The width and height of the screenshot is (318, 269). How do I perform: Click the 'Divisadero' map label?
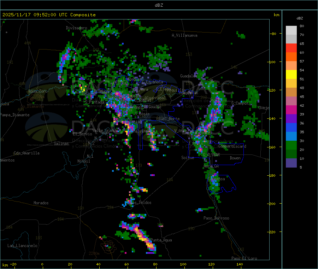(76, 28)
